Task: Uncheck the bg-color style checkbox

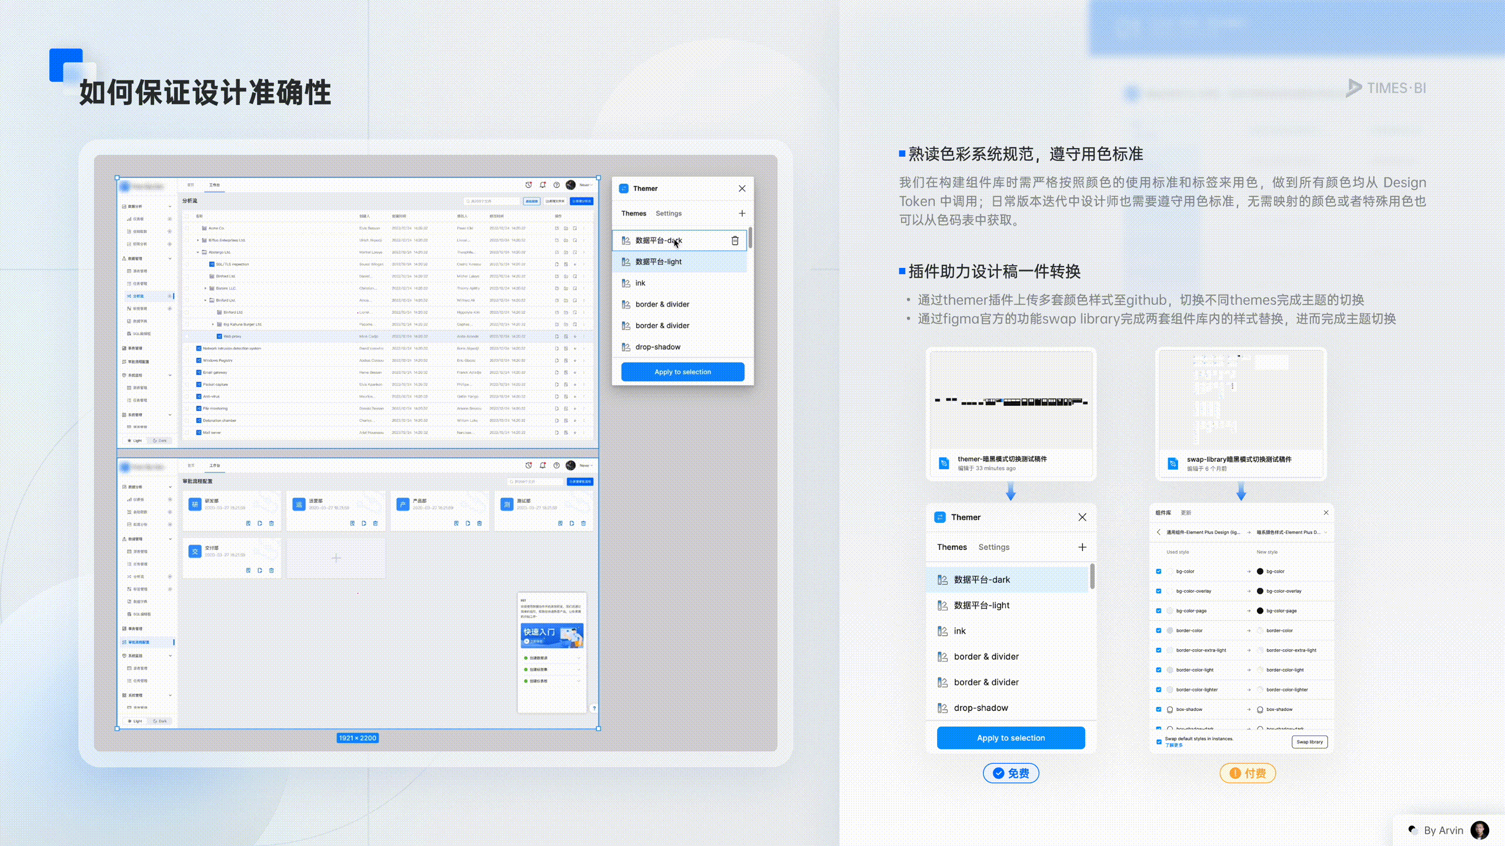Action: point(1159,572)
